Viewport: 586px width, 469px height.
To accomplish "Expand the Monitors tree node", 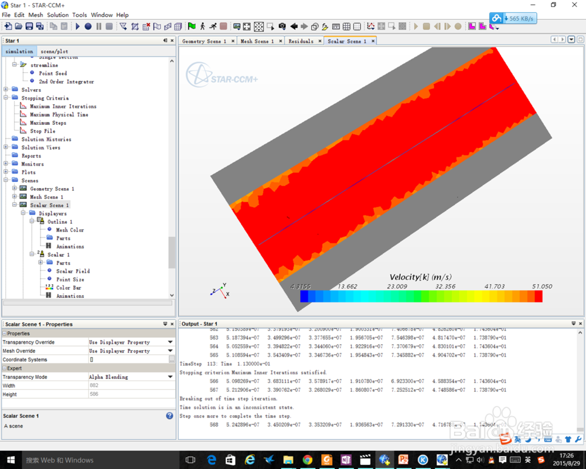I will coord(6,164).
